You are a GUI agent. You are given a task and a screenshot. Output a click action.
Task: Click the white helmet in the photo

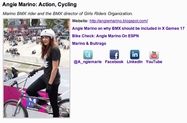pyautogui.click(x=48, y=33)
